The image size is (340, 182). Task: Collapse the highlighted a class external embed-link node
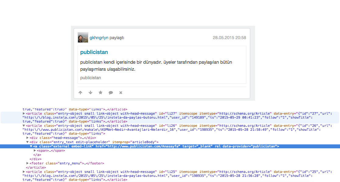(31, 146)
